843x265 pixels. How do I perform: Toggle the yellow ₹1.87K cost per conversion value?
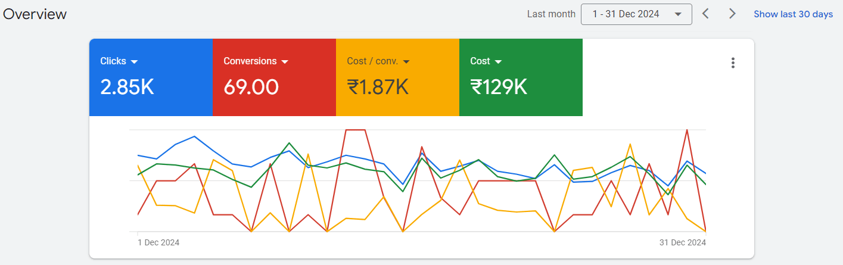coord(378,88)
